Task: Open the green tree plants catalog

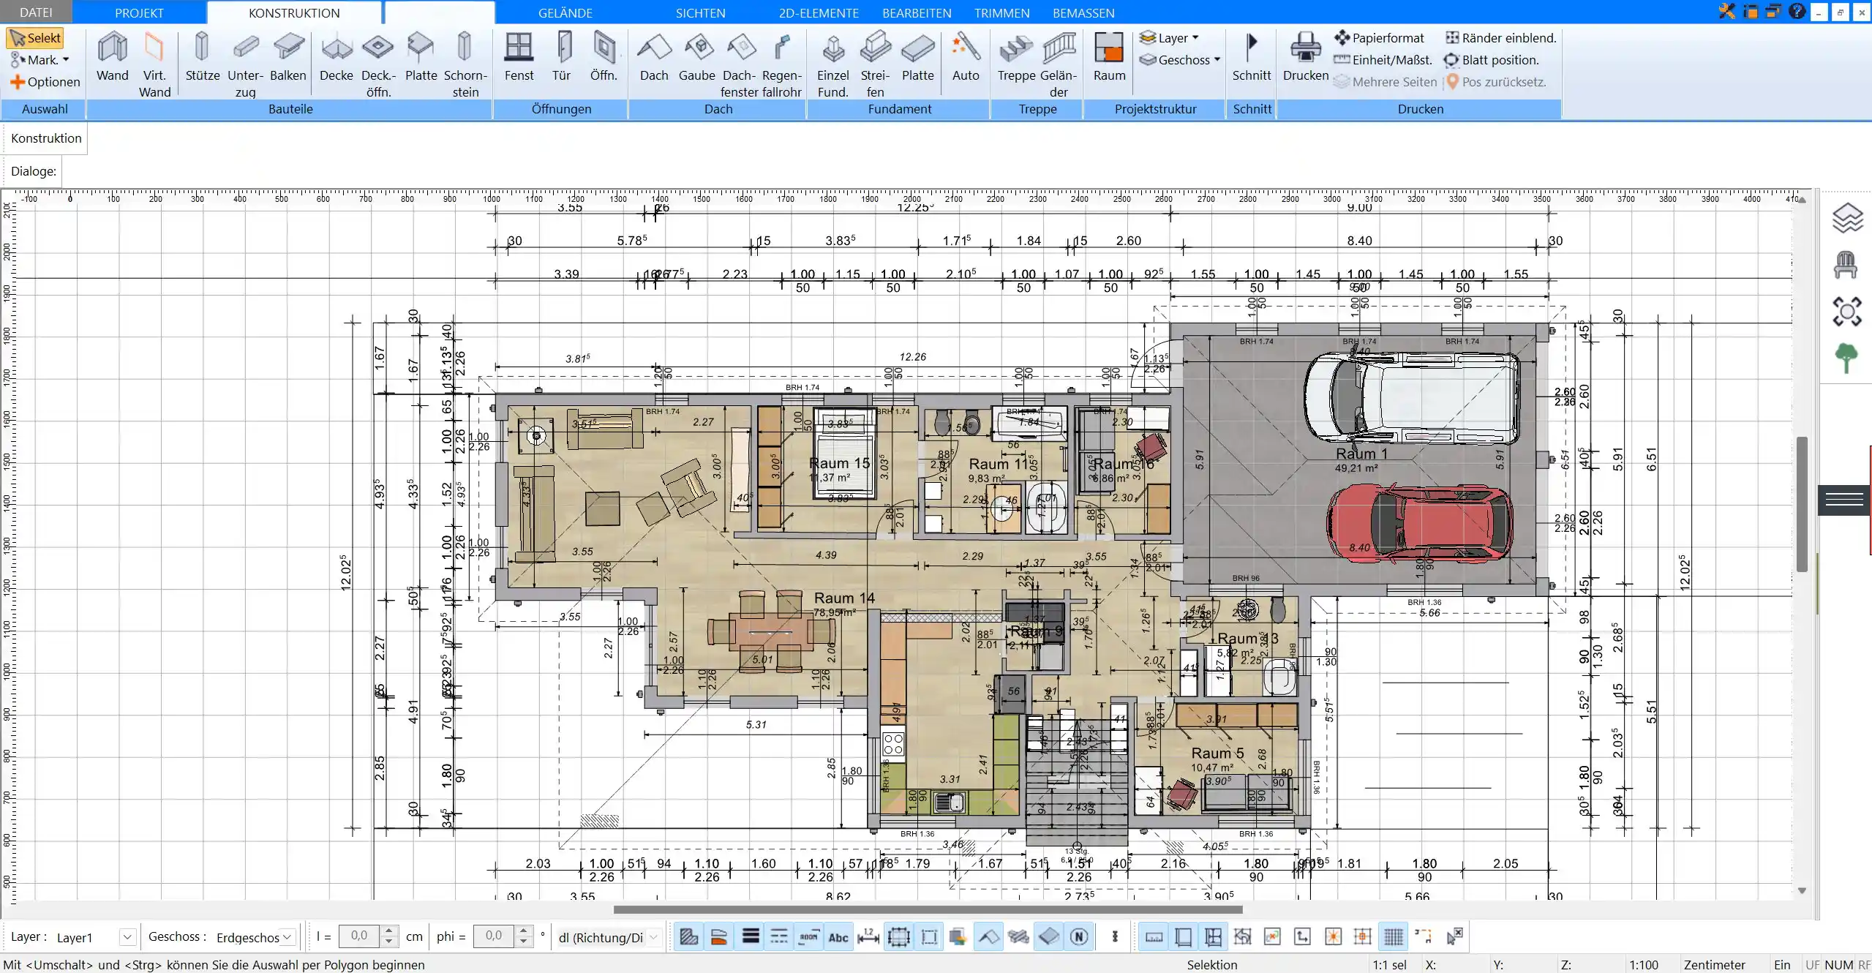Action: tap(1846, 358)
